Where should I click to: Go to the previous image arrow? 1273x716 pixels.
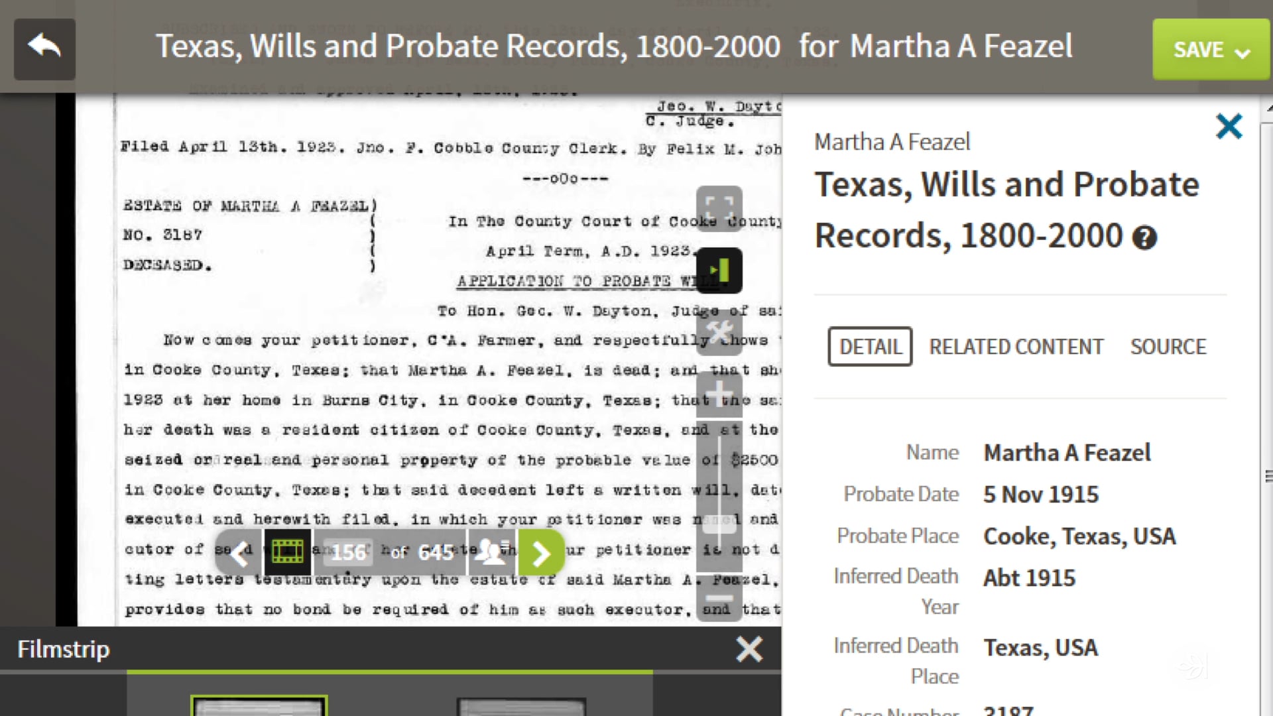(x=240, y=552)
